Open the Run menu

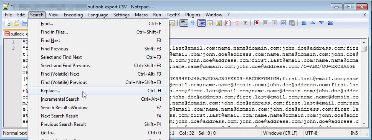pyautogui.click(x=157, y=15)
